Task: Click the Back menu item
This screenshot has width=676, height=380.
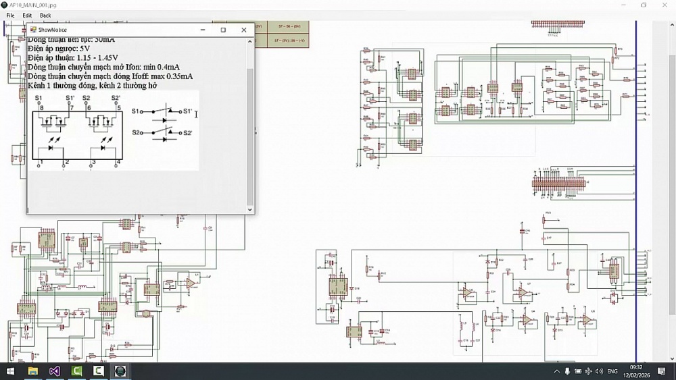Action: (x=45, y=16)
